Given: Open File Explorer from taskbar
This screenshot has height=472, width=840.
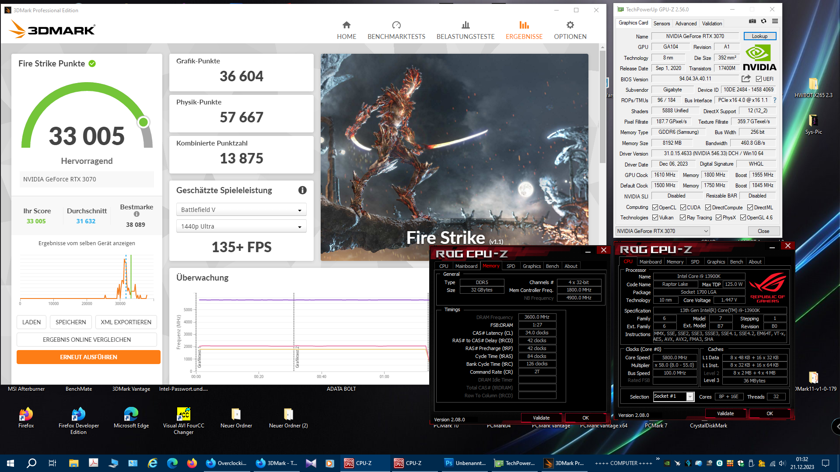Looking at the screenshot, I should point(73,463).
